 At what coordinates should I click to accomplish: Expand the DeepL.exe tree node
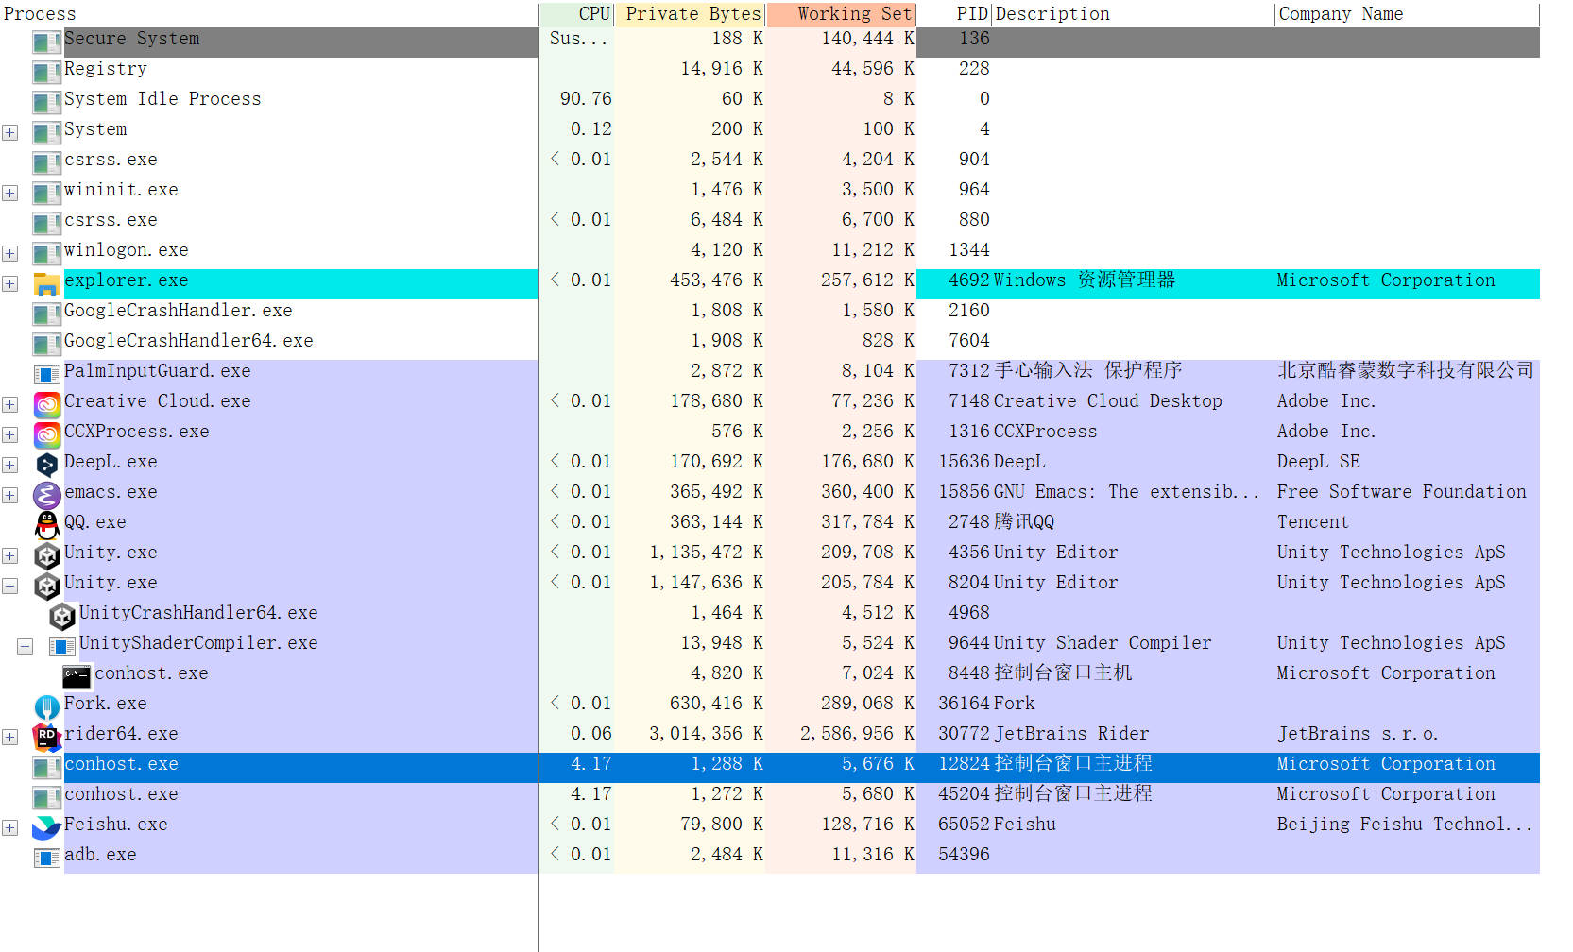9,465
